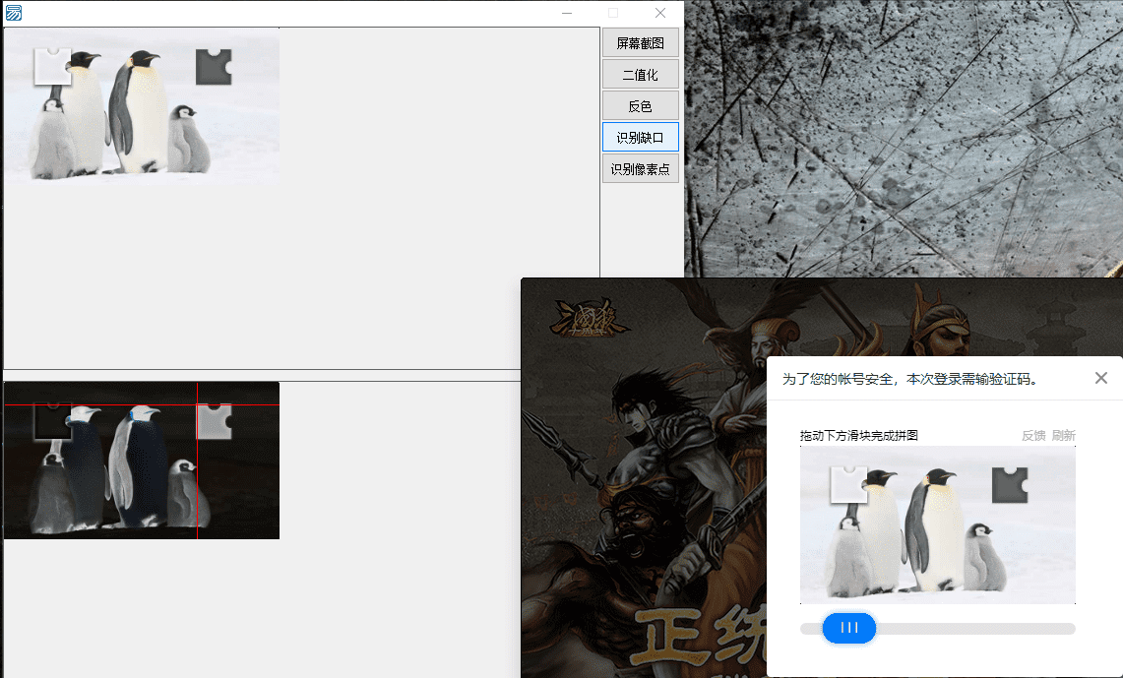Apply 反色 color inversion

coord(640,105)
